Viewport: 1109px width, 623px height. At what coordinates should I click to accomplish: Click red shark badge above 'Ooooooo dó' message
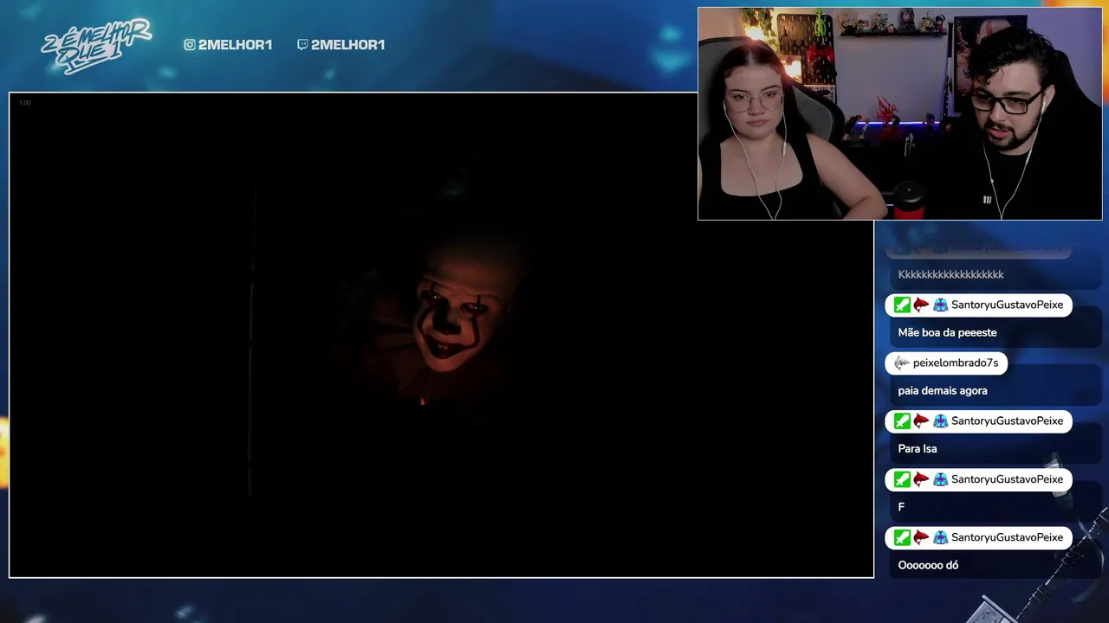[921, 537]
